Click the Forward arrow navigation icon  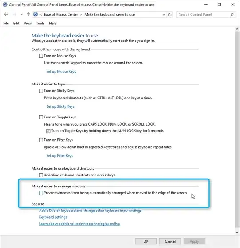point(15,14)
